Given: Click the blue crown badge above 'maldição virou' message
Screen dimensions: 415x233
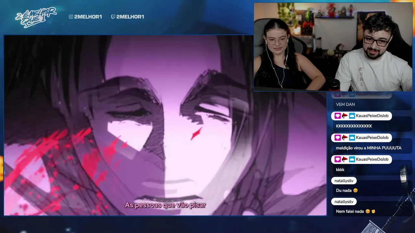Looking at the screenshot, I should coord(352,138).
